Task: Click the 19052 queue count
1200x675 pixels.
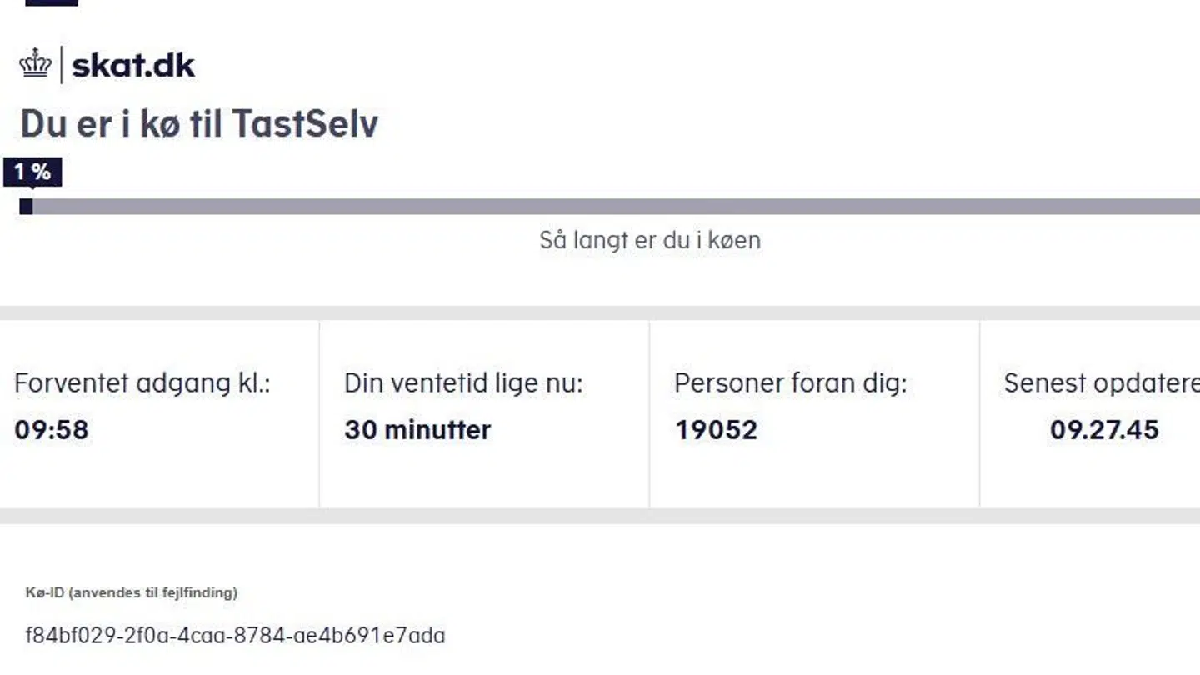Action: click(715, 430)
